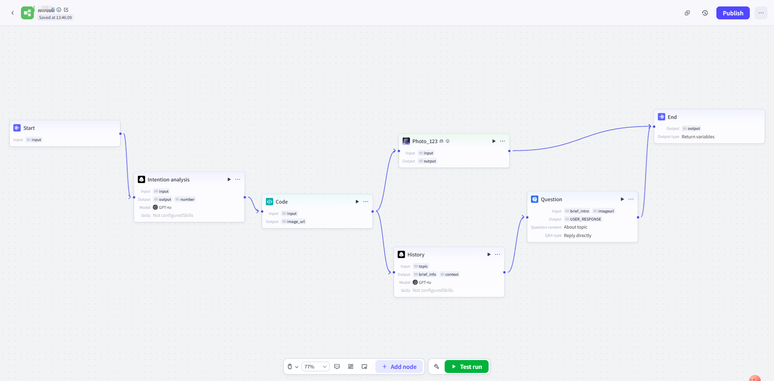Open the header more options menu

click(761, 13)
